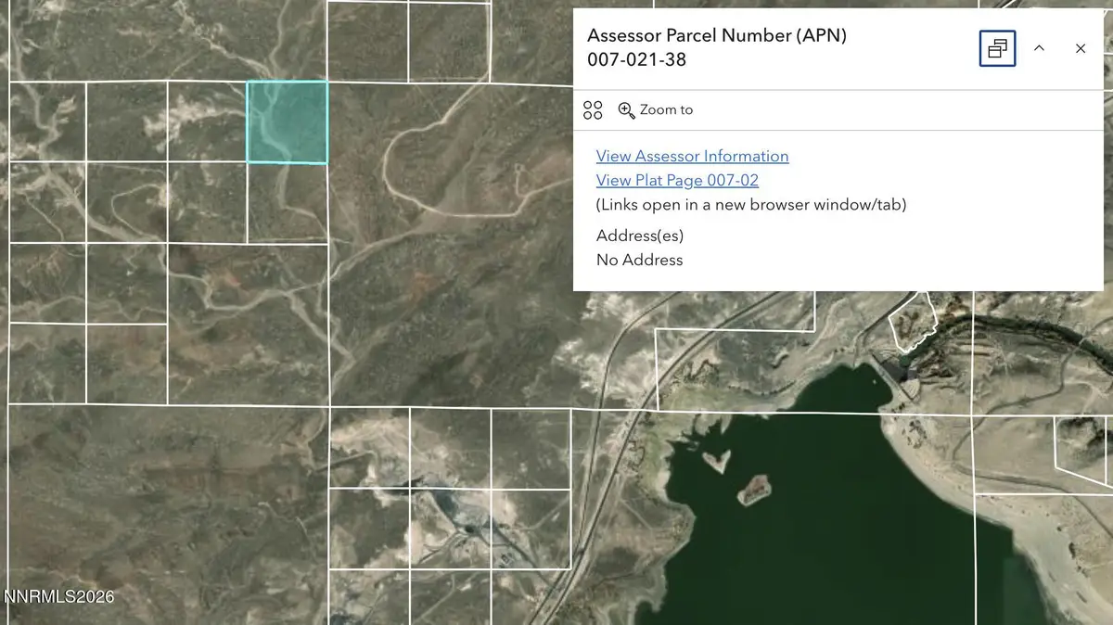The height and width of the screenshot is (625, 1113).
Task: Click the links open in new tab note
Action: point(751,204)
